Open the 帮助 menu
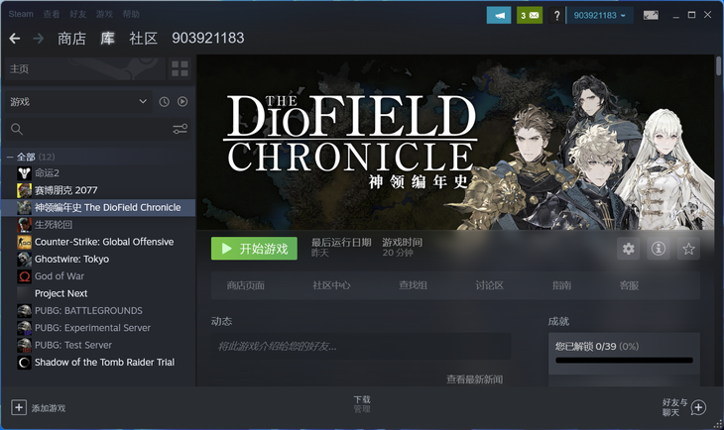Screen dimensions: 724x430 tap(131, 14)
